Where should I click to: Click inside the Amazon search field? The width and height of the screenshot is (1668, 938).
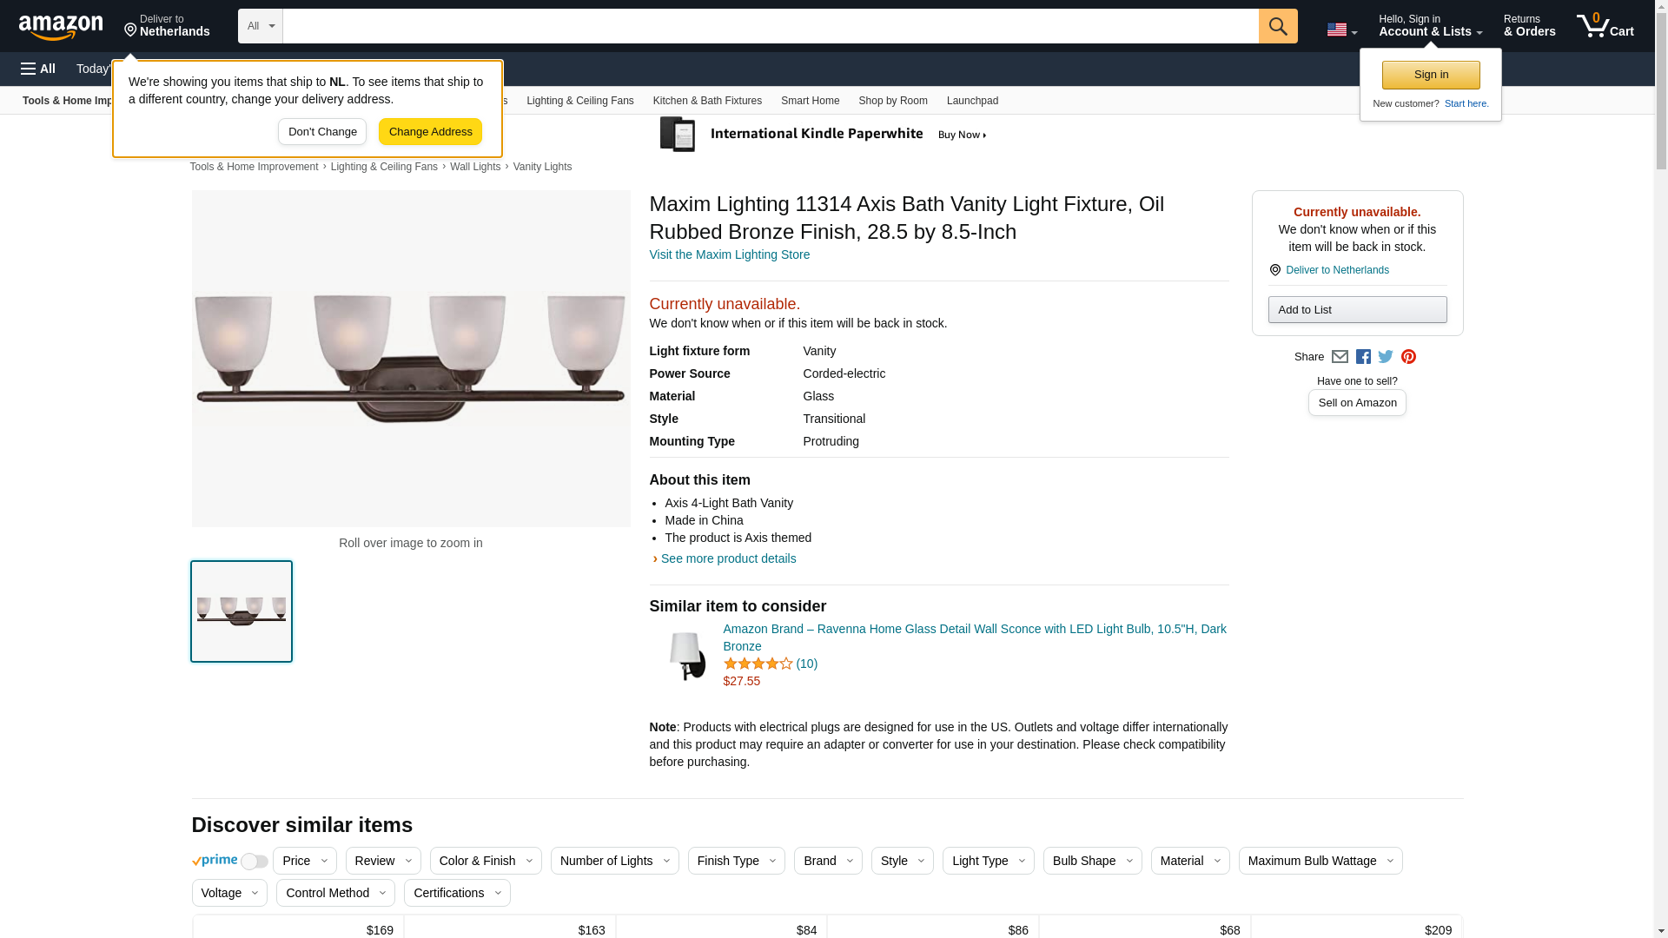pos(770,26)
